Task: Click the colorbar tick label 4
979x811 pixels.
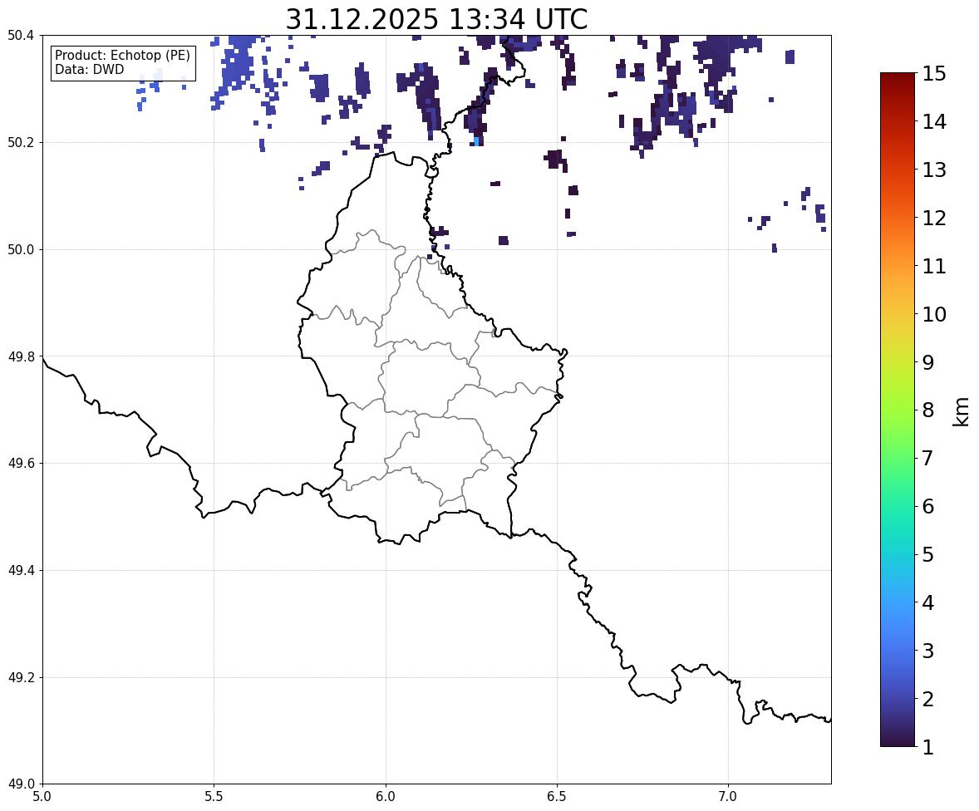Action: coord(928,602)
